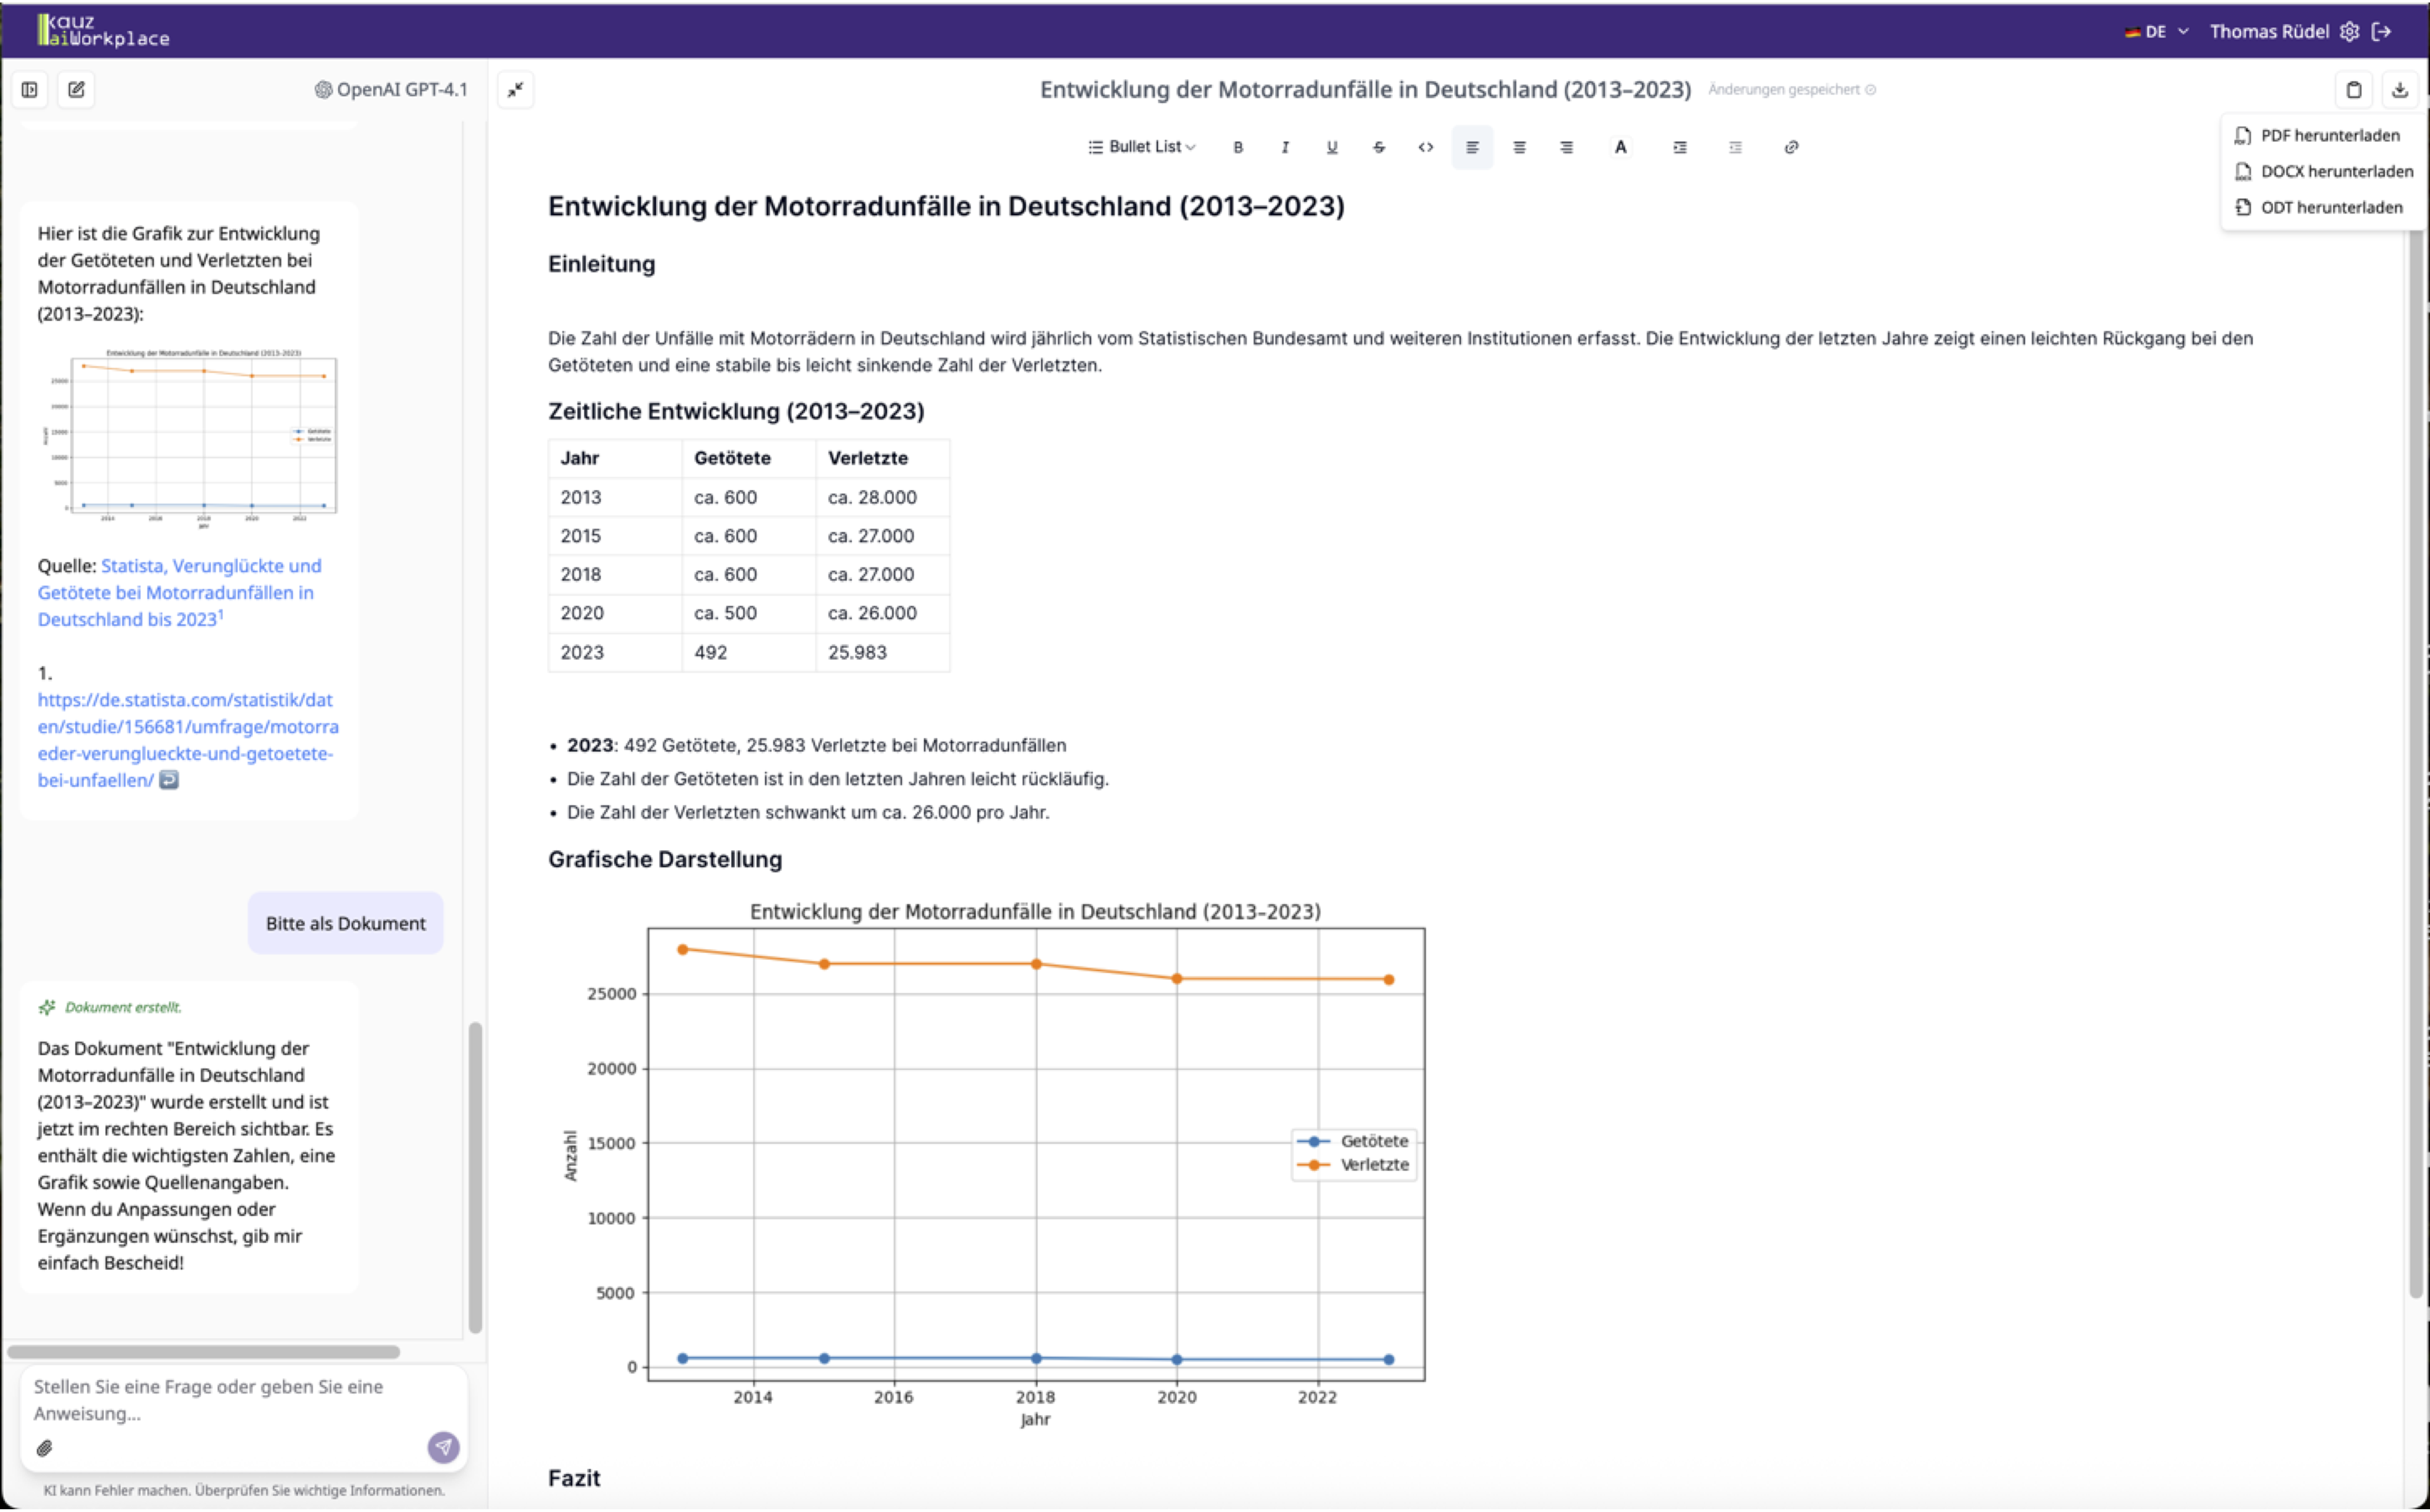Copy document to clipboard icon
Screen dimensions: 2430x1512
[2354, 90]
